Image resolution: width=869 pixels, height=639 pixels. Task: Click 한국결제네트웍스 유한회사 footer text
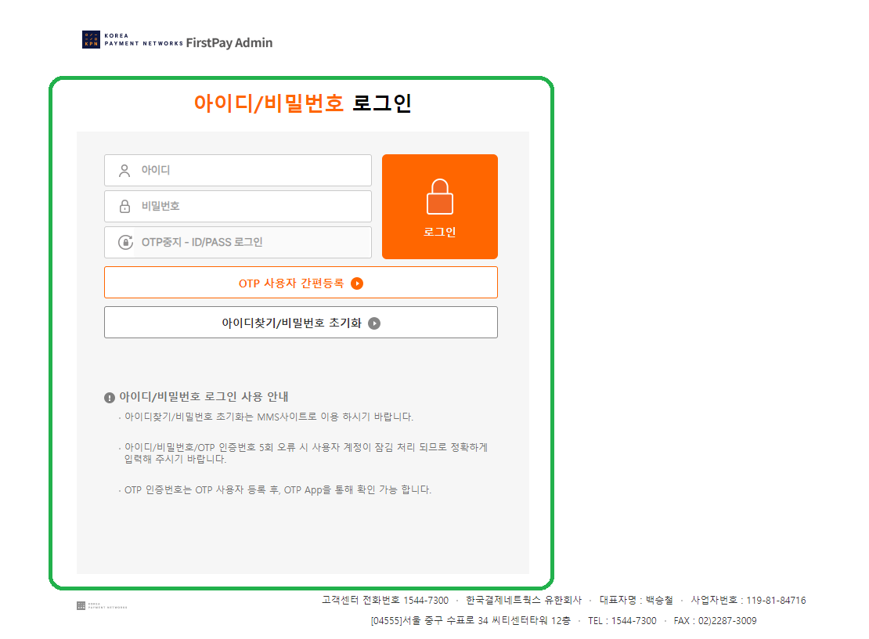(x=524, y=600)
